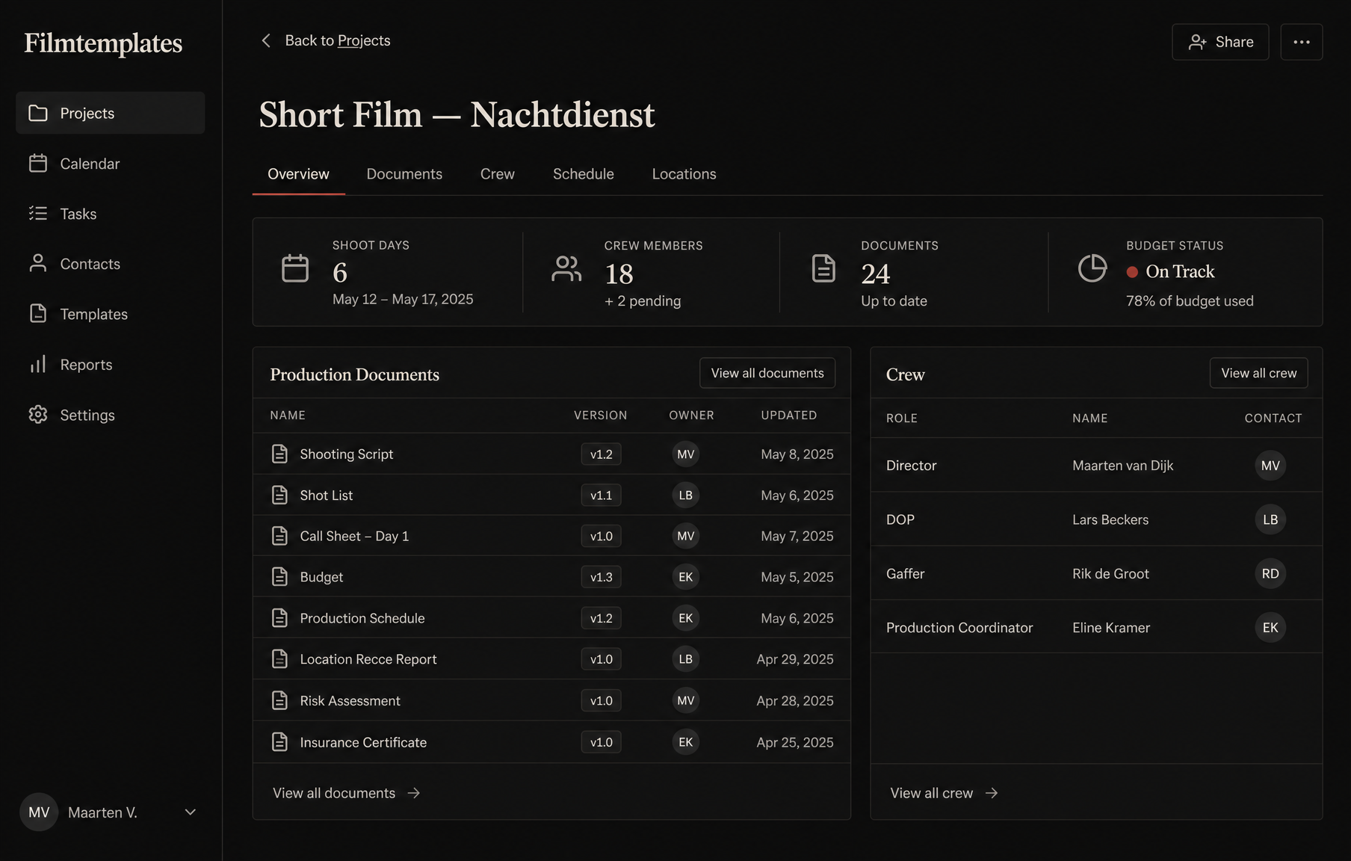Click the Budget Status pie chart icon
The height and width of the screenshot is (861, 1351).
[1092, 268]
